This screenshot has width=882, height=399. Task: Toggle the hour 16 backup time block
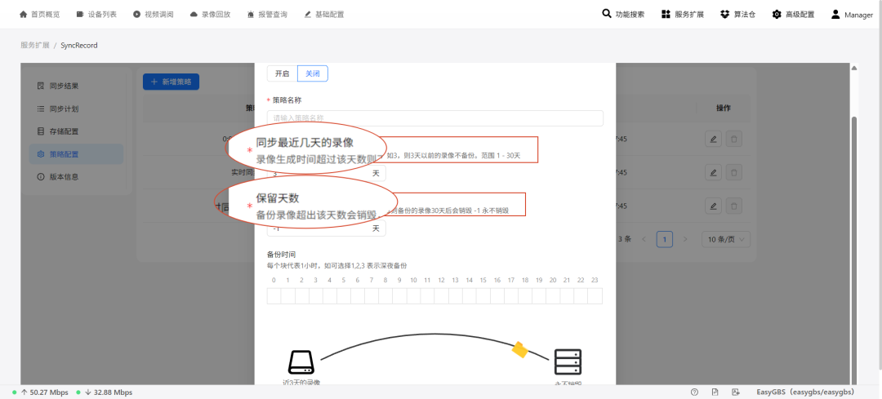pos(497,296)
